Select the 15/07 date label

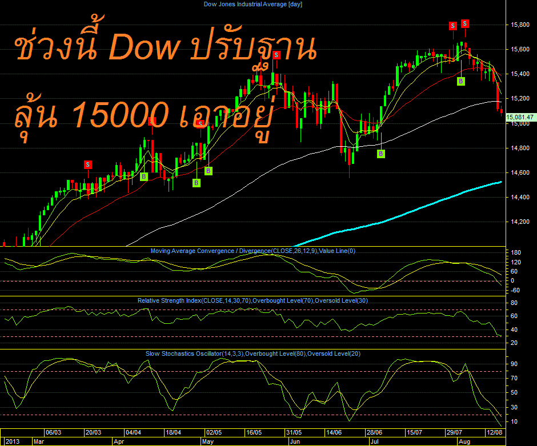click(414, 432)
